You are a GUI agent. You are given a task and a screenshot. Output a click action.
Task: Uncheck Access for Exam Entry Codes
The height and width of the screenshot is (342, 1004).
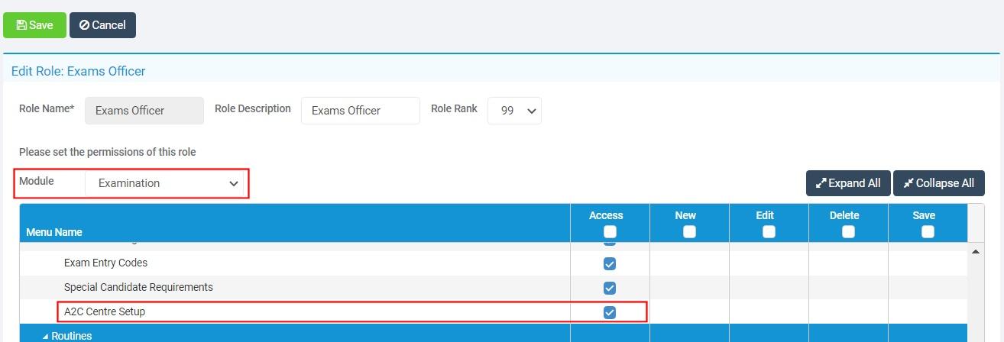pos(610,264)
